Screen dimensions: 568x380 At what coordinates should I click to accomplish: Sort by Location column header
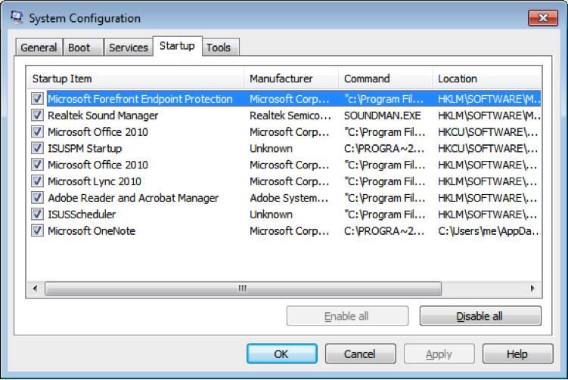click(486, 78)
